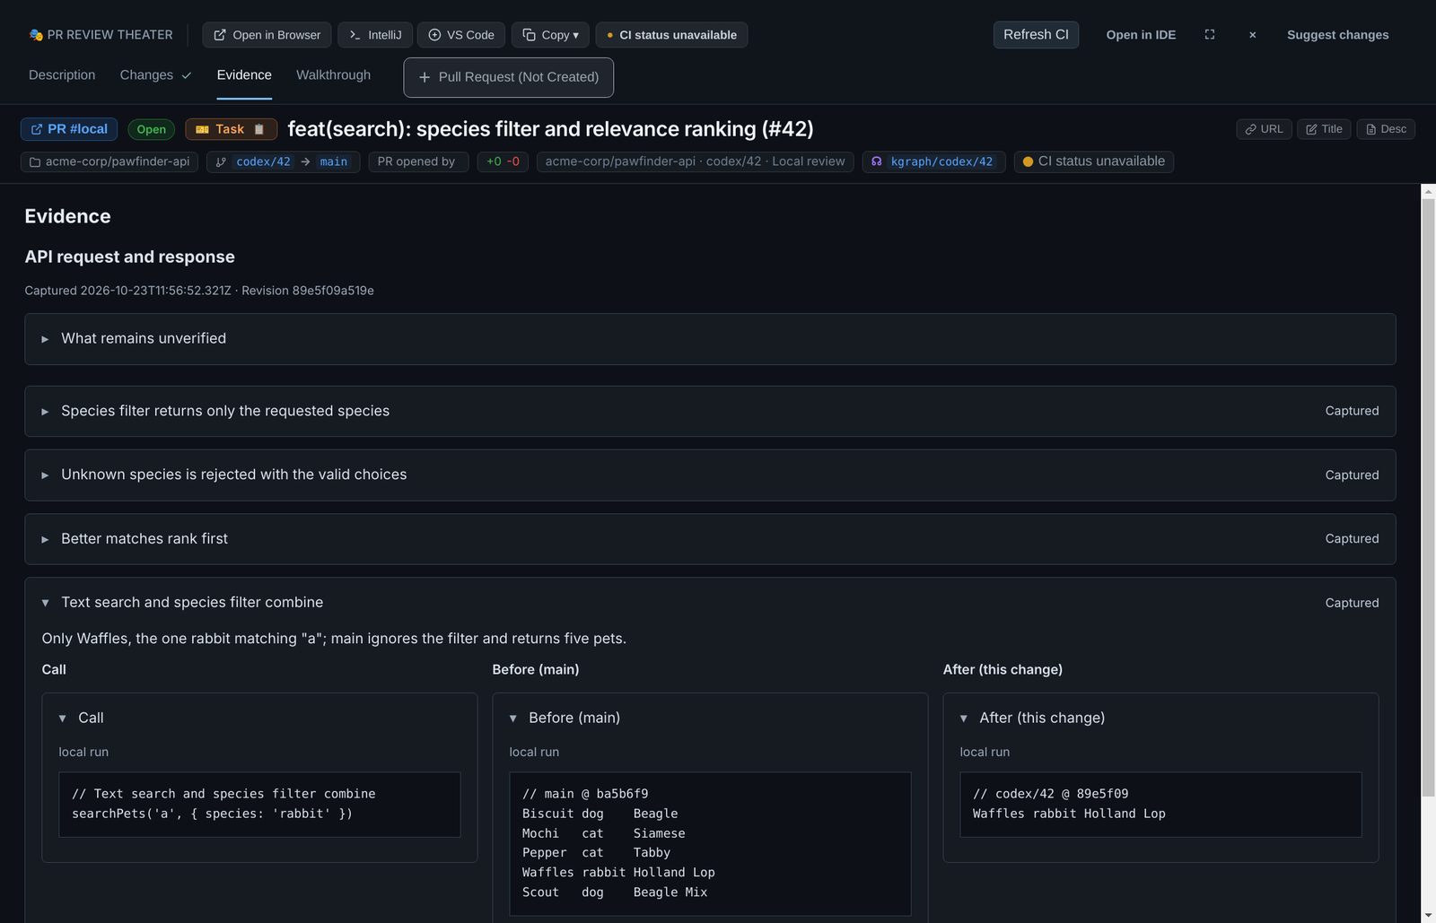Close the PR review panel with X

[x=1252, y=35]
